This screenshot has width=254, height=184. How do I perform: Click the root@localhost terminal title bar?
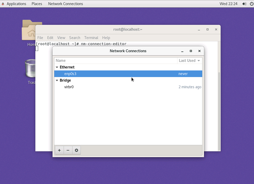point(128,29)
